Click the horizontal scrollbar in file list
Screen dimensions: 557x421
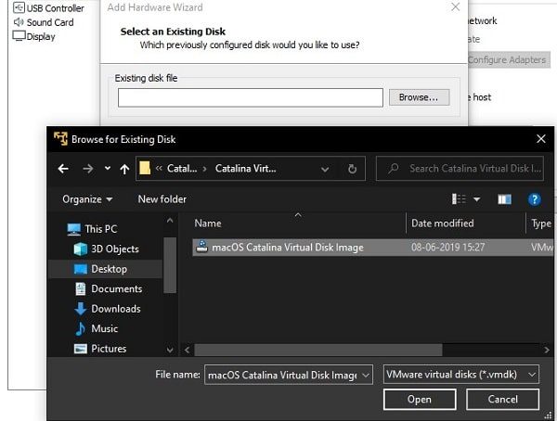317,350
